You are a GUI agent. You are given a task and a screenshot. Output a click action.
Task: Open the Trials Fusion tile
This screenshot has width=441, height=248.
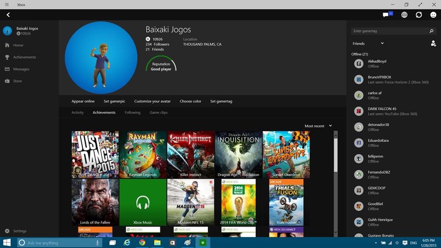286,202
